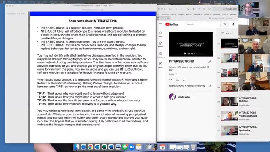
Task: Click the Safari address bar showing youtube.com
Action: [225, 9]
